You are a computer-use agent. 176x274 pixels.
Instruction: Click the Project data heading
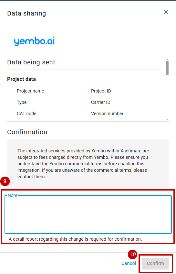(x=21, y=79)
